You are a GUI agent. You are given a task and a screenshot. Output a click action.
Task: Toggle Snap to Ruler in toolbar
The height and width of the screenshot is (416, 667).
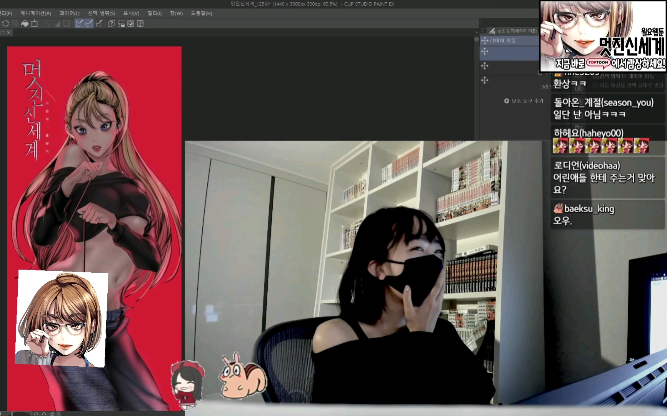pos(79,23)
